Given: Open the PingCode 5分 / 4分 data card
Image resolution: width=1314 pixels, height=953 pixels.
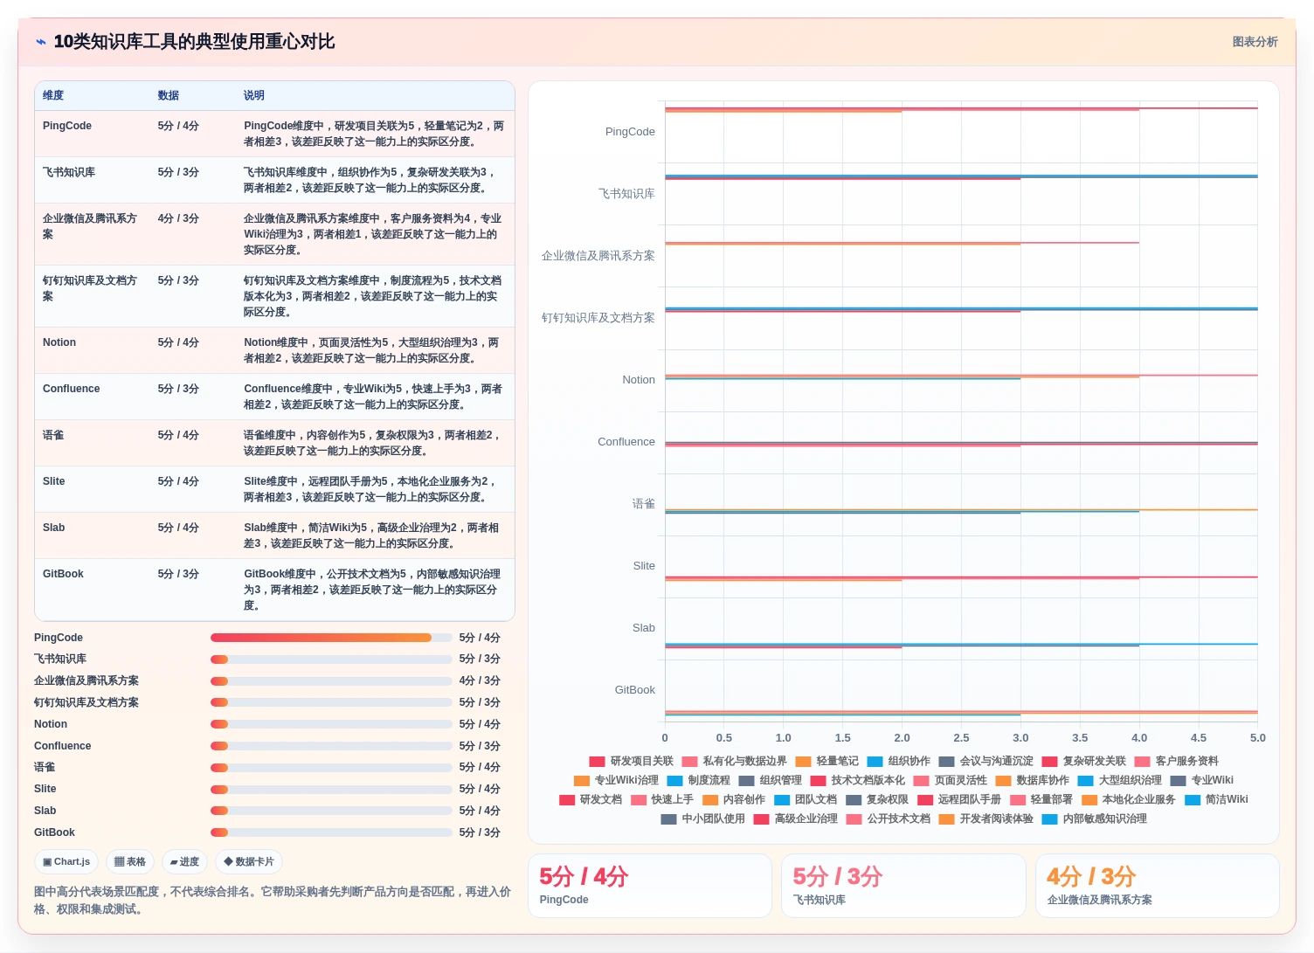Looking at the screenshot, I should pyautogui.click(x=649, y=886).
